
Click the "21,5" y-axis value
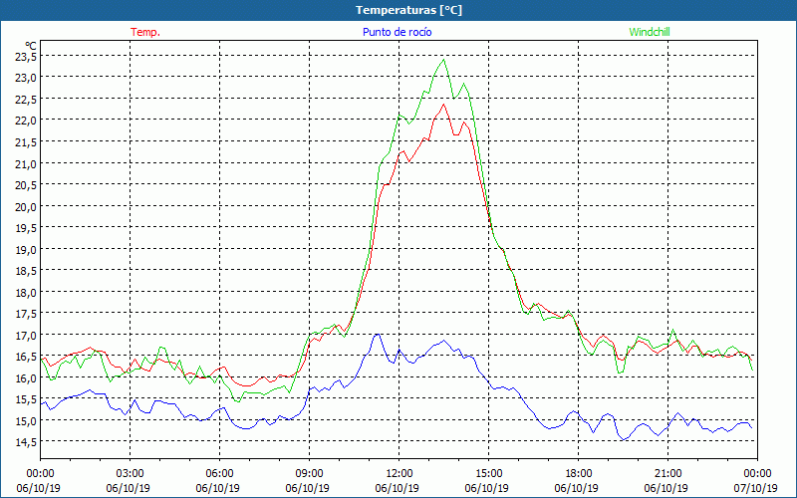[26, 142]
